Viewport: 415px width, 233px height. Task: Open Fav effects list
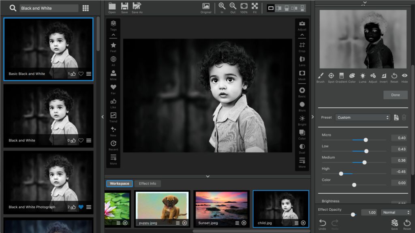pyautogui.click(x=113, y=89)
